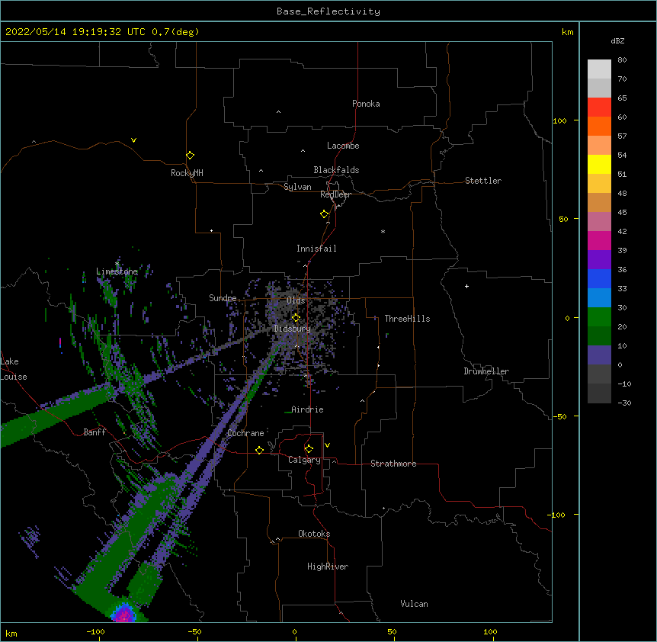Click the Drumheller label

[x=486, y=371]
